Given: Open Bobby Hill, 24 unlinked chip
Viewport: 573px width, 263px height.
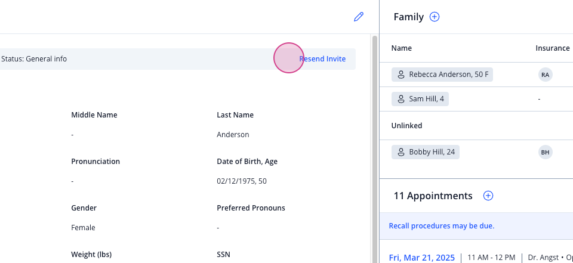Looking at the screenshot, I should 426,152.
